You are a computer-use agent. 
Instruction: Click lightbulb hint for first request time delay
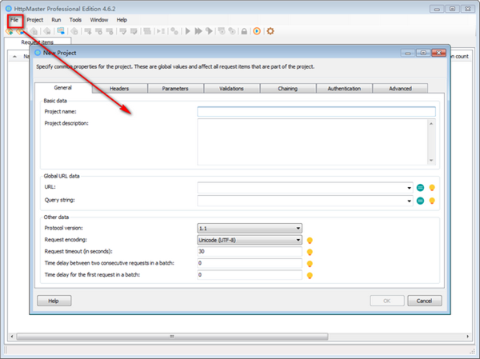309,275
